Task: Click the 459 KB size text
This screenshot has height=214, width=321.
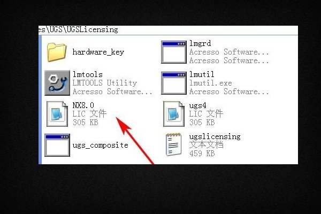Action: point(202,154)
